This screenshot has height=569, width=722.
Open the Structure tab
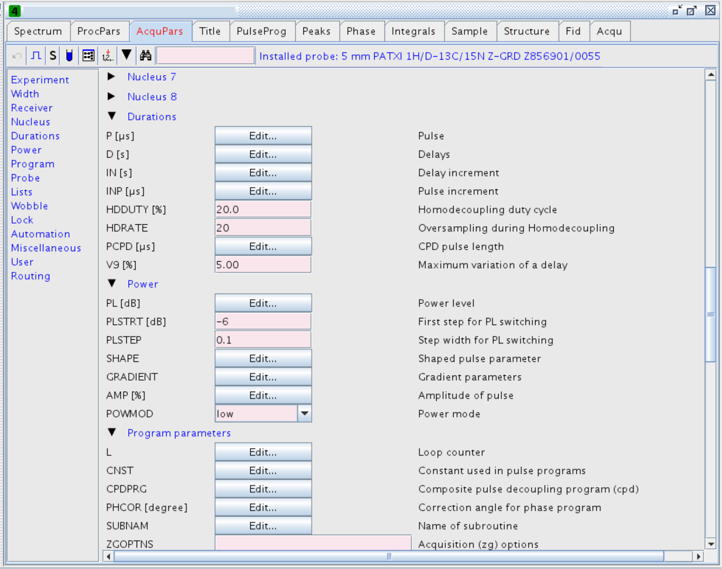click(x=526, y=31)
